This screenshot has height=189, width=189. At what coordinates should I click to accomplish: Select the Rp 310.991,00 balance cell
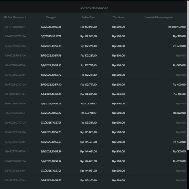[89, 27]
